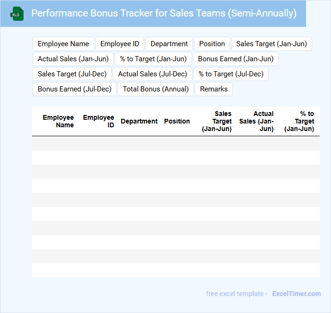Click the Position tag chip
331x313 pixels.
point(212,44)
